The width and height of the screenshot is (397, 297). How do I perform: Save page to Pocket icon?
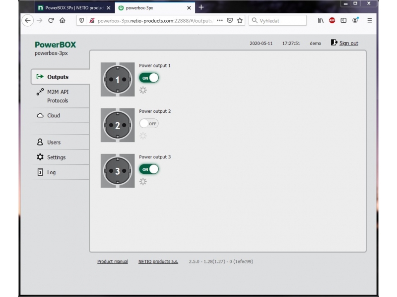pos(230,20)
